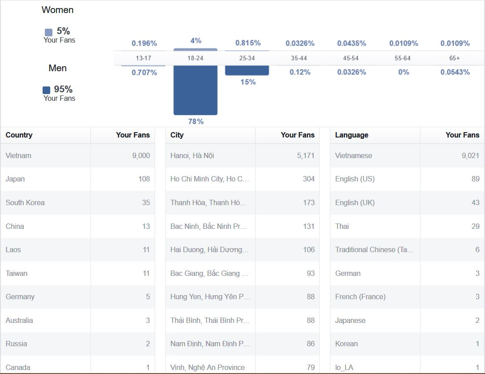
Task: Click the dark blue Men legend swatch
Action: coord(47,90)
